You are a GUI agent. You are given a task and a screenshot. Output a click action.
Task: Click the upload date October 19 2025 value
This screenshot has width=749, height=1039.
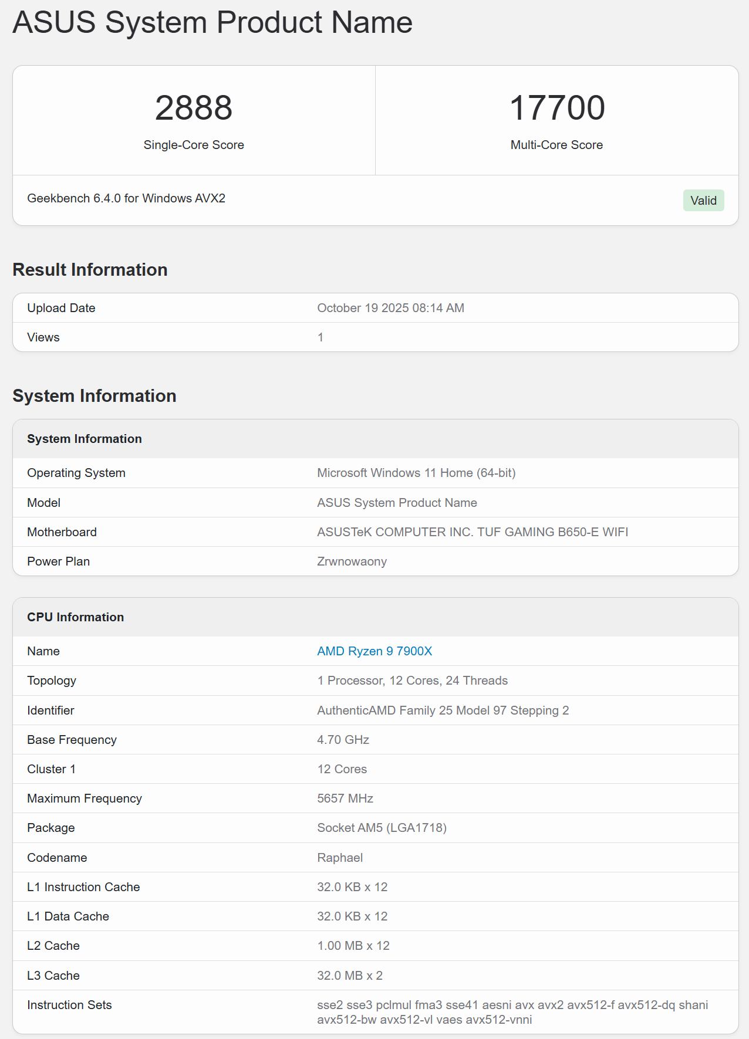coord(390,308)
